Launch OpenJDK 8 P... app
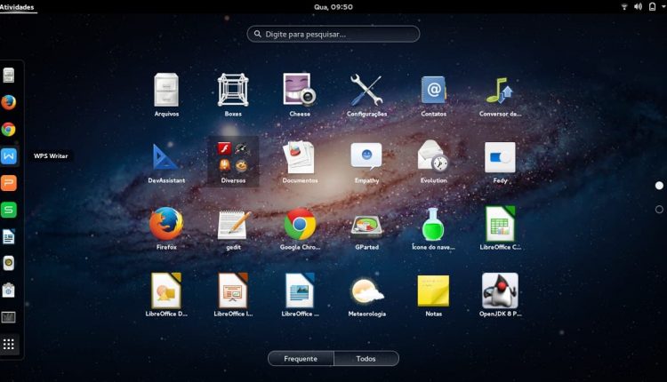This screenshot has width=667, height=382. coord(500,290)
